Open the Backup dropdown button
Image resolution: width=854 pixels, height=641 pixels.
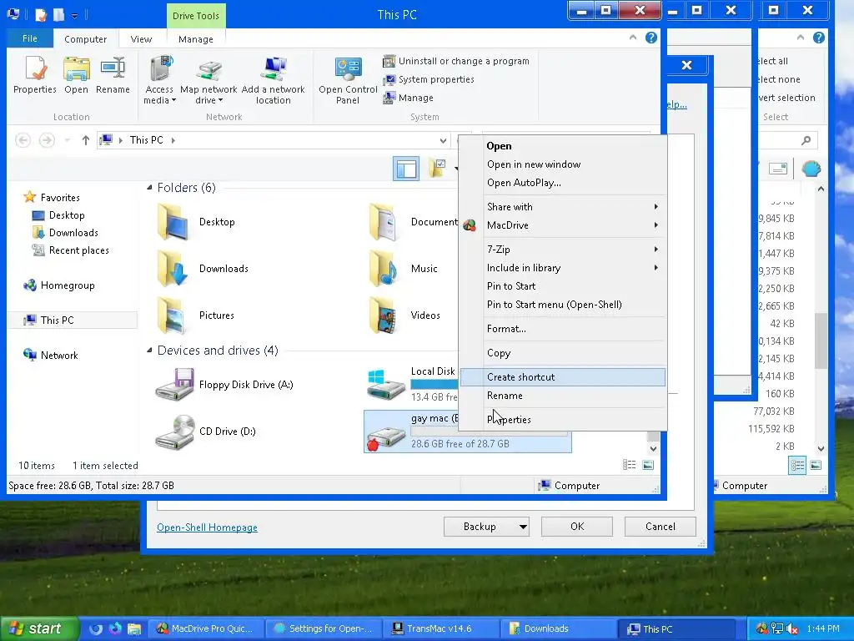tap(486, 527)
